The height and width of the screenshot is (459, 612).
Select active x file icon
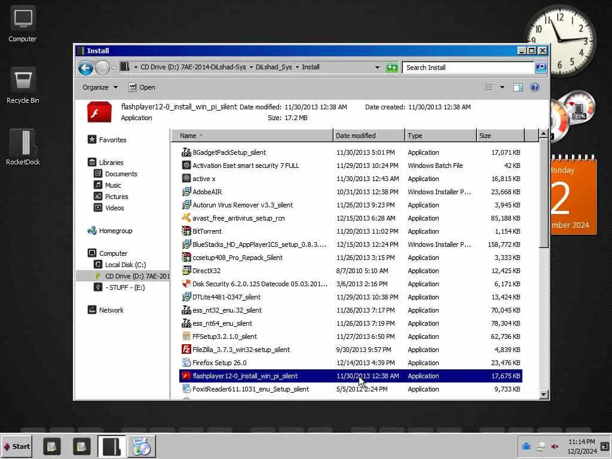click(186, 178)
